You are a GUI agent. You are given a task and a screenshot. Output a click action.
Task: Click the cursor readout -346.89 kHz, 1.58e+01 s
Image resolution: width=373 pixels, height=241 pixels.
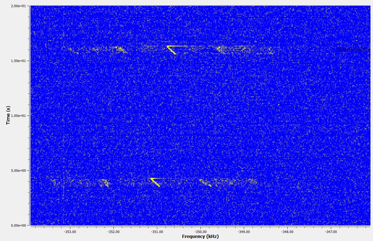click(x=353, y=49)
